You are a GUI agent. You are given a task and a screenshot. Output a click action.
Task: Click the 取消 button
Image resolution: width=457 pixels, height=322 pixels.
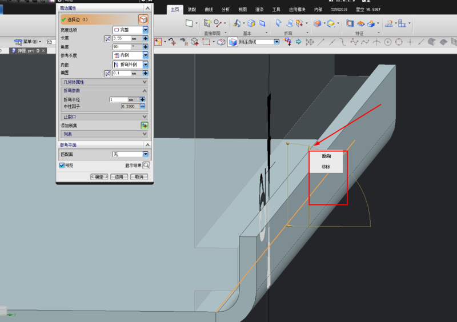(139, 176)
